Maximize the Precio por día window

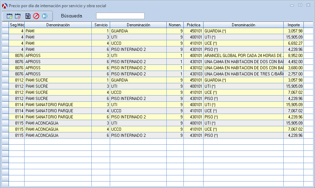[x=300, y=5]
